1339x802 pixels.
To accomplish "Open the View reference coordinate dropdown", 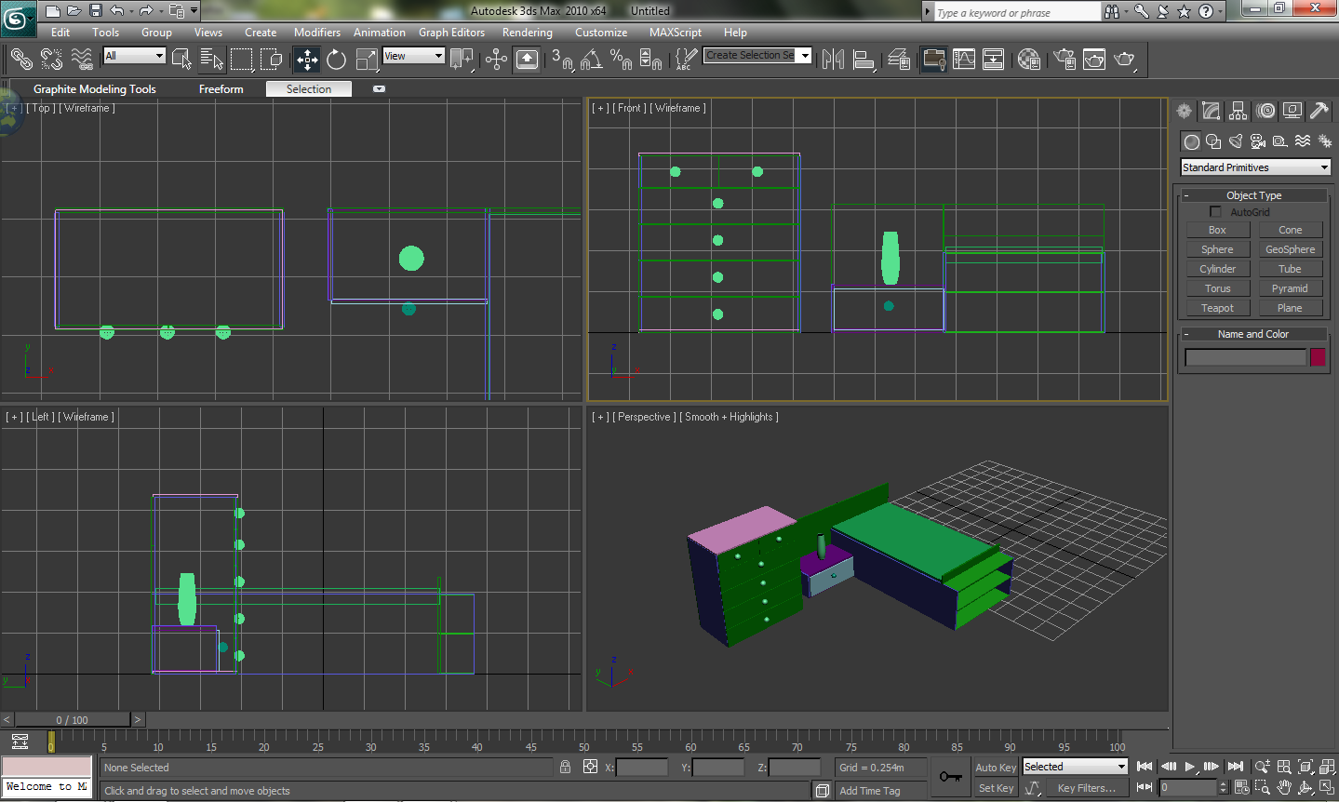I will (413, 56).
